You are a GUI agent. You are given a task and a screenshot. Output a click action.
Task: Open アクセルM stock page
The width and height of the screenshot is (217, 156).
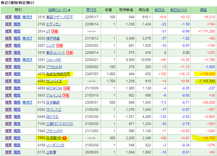pyautogui.click(x=54, y=67)
